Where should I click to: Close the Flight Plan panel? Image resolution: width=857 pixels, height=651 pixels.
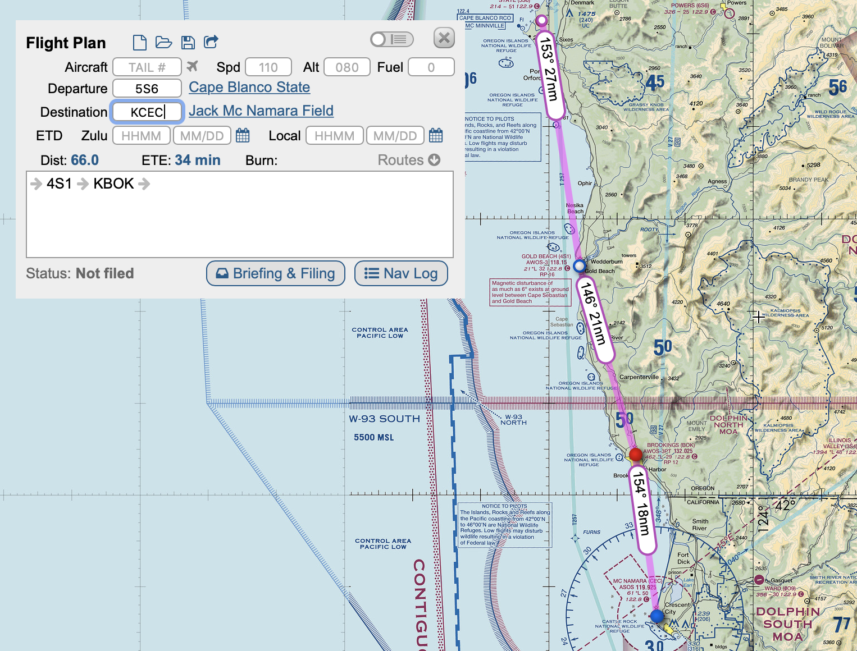pyautogui.click(x=444, y=38)
